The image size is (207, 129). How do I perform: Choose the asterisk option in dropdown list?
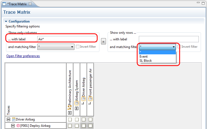157,52
